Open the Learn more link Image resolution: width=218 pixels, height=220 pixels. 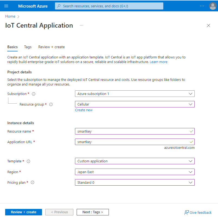pos(158,62)
